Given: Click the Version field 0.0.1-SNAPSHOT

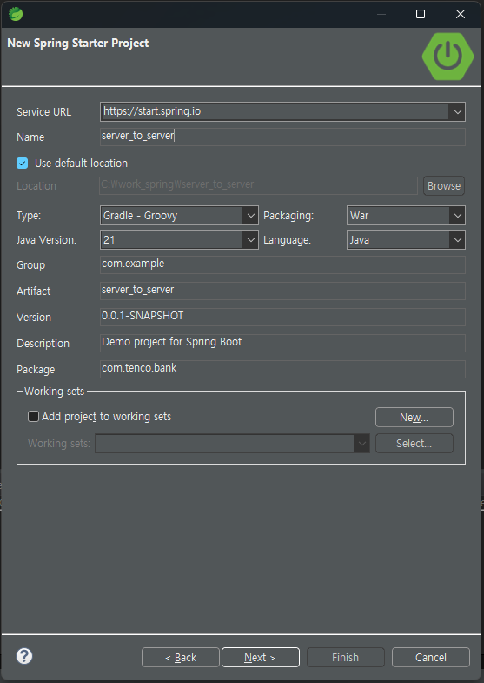Looking at the screenshot, I should (x=282, y=317).
